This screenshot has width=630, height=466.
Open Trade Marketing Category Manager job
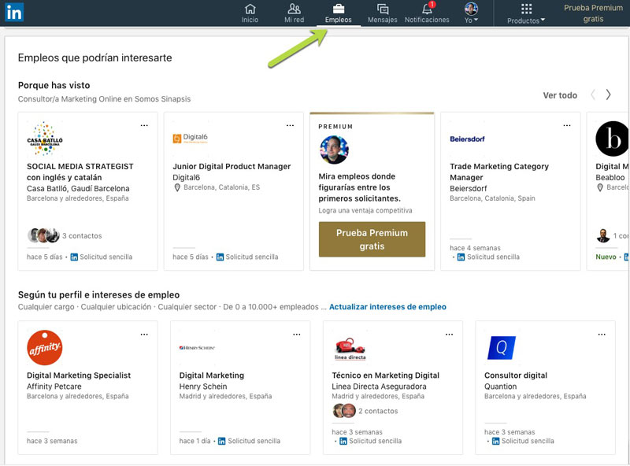coord(499,172)
